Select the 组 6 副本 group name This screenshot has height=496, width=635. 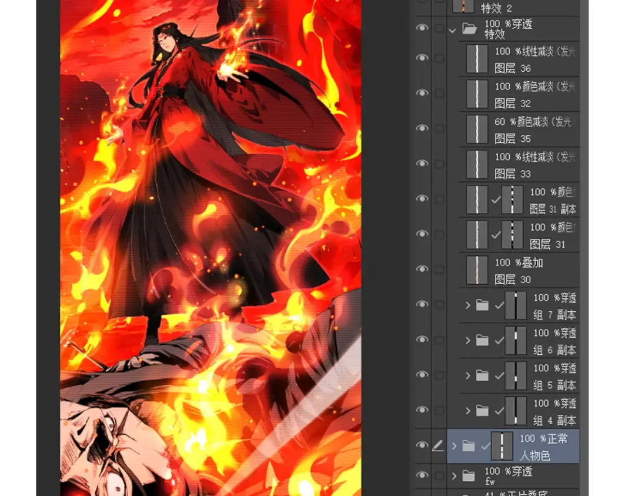[554, 350]
